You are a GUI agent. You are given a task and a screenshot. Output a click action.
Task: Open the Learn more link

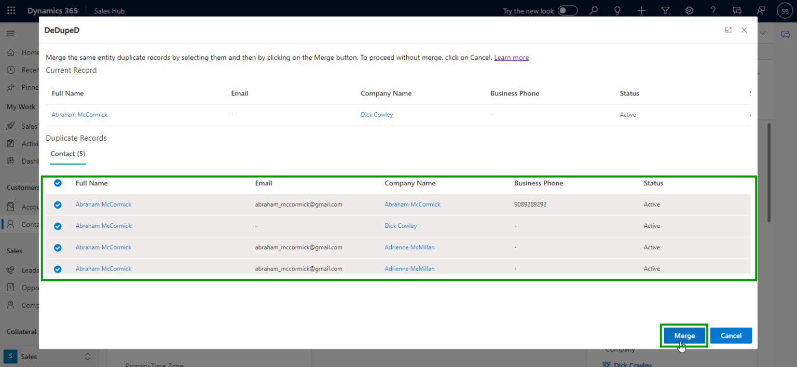coord(511,57)
